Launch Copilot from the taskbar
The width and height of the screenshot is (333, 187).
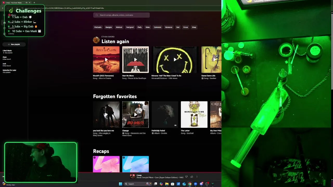pyautogui.click(x=161, y=184)
